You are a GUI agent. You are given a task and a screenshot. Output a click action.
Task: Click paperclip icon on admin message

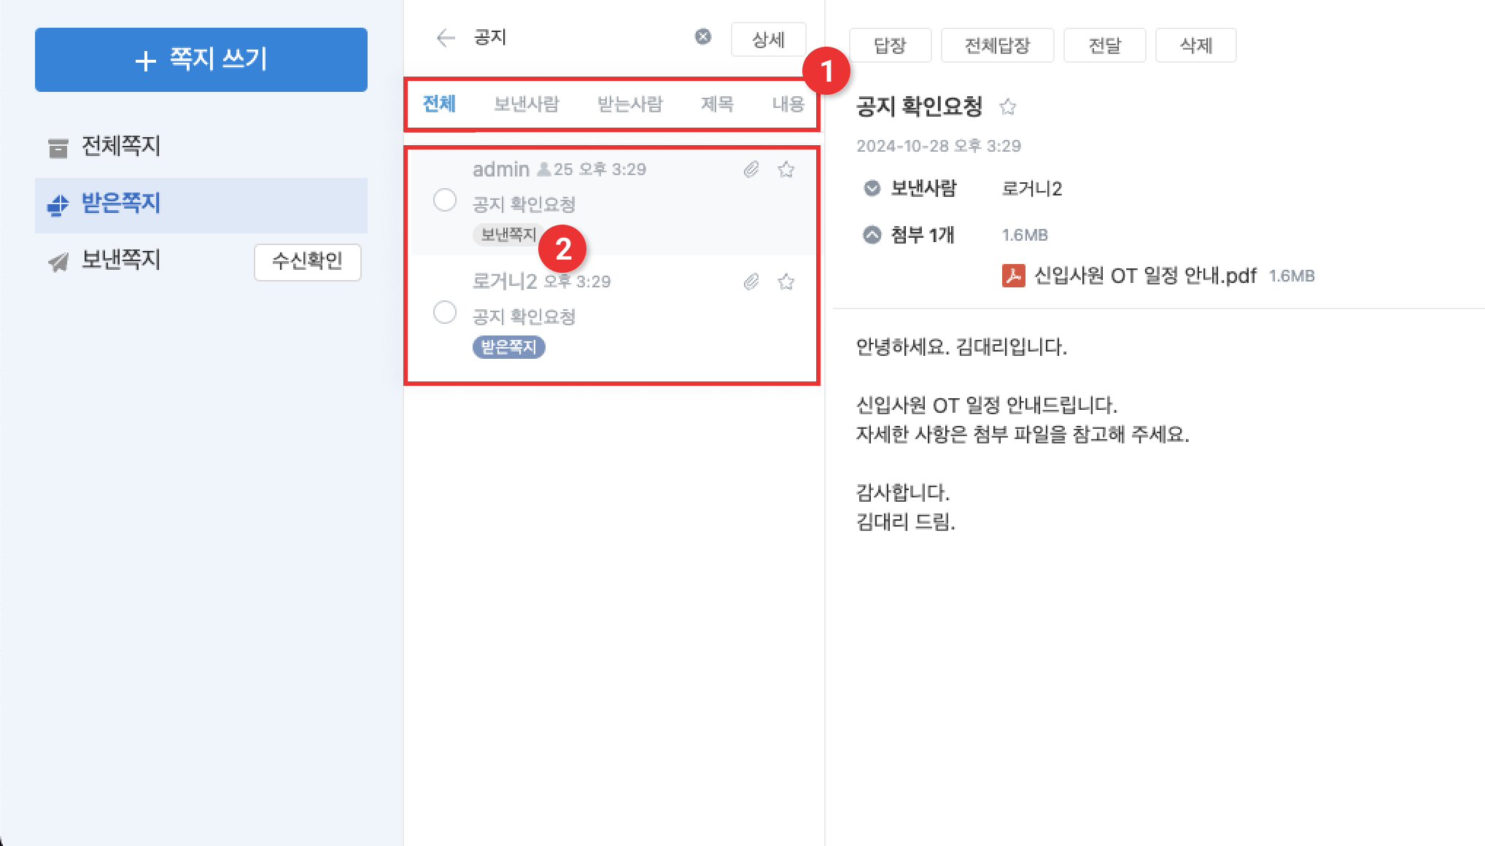(x=751, y=170)
